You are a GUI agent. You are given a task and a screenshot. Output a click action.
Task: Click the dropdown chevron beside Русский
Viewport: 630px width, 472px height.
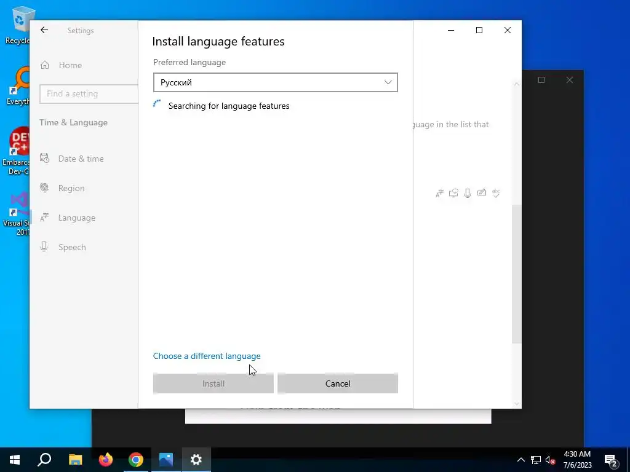tap(388, 82)
